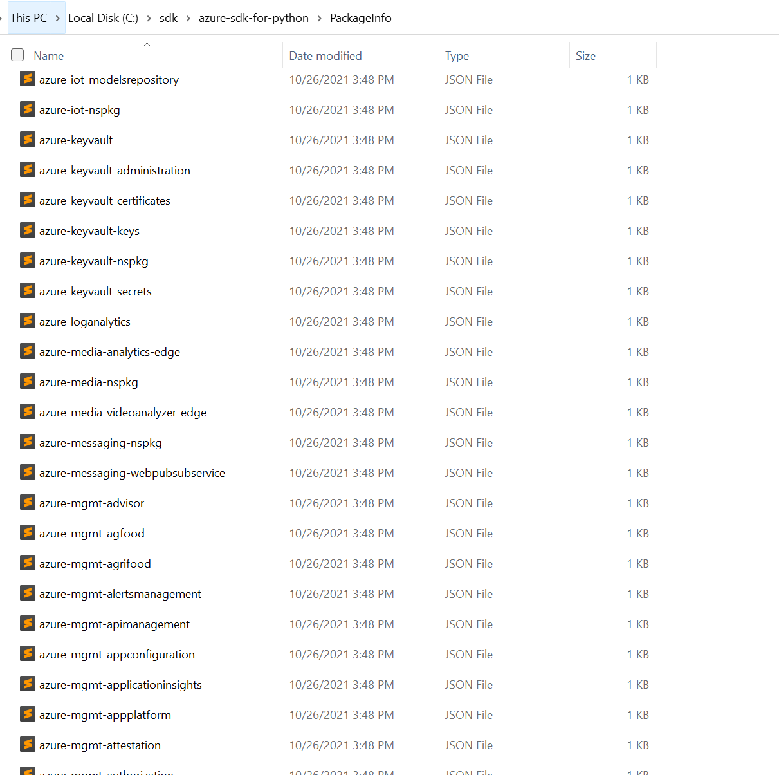Click JSON File type of azure-keyvault
Screen dimensions: 779x775
coord(469,140)
